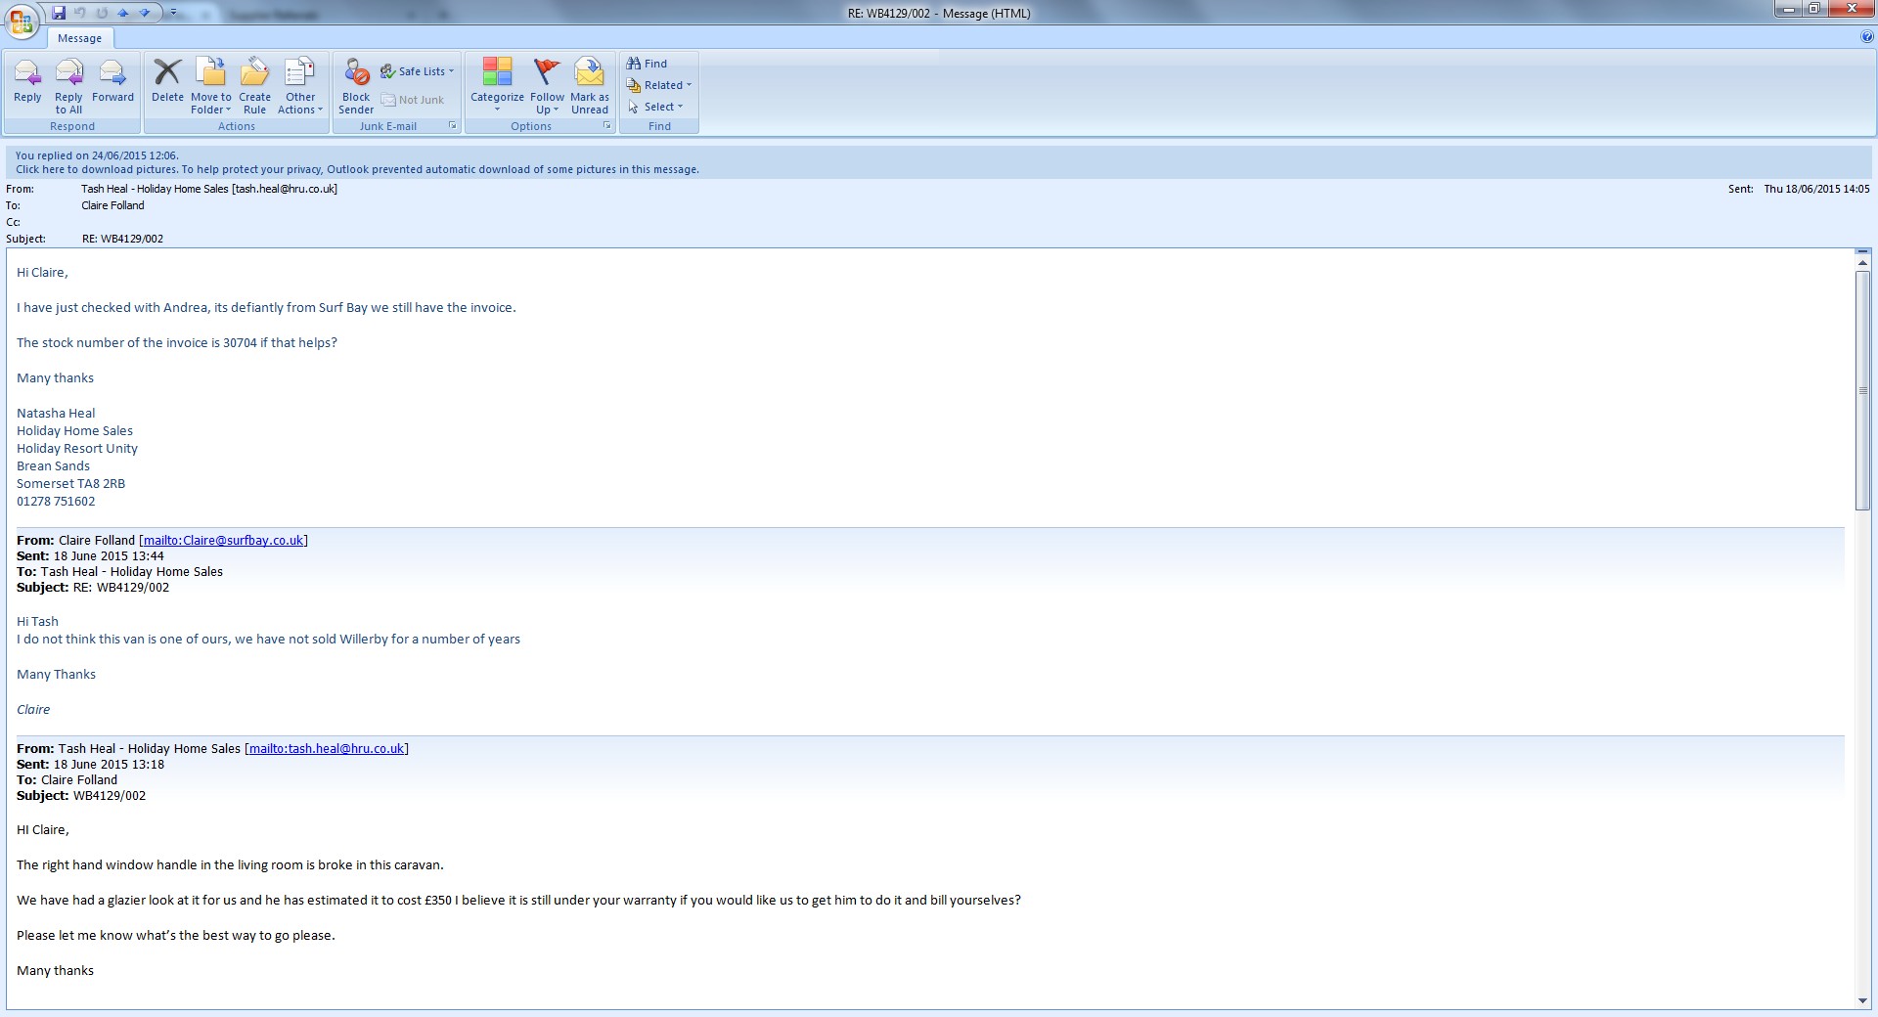Click the message body scrollbar up arrow
The image size is (1878, 1017).
pos(1862,261)
